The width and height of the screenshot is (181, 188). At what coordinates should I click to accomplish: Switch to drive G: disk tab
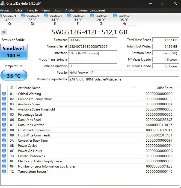(x=101, y=20)
